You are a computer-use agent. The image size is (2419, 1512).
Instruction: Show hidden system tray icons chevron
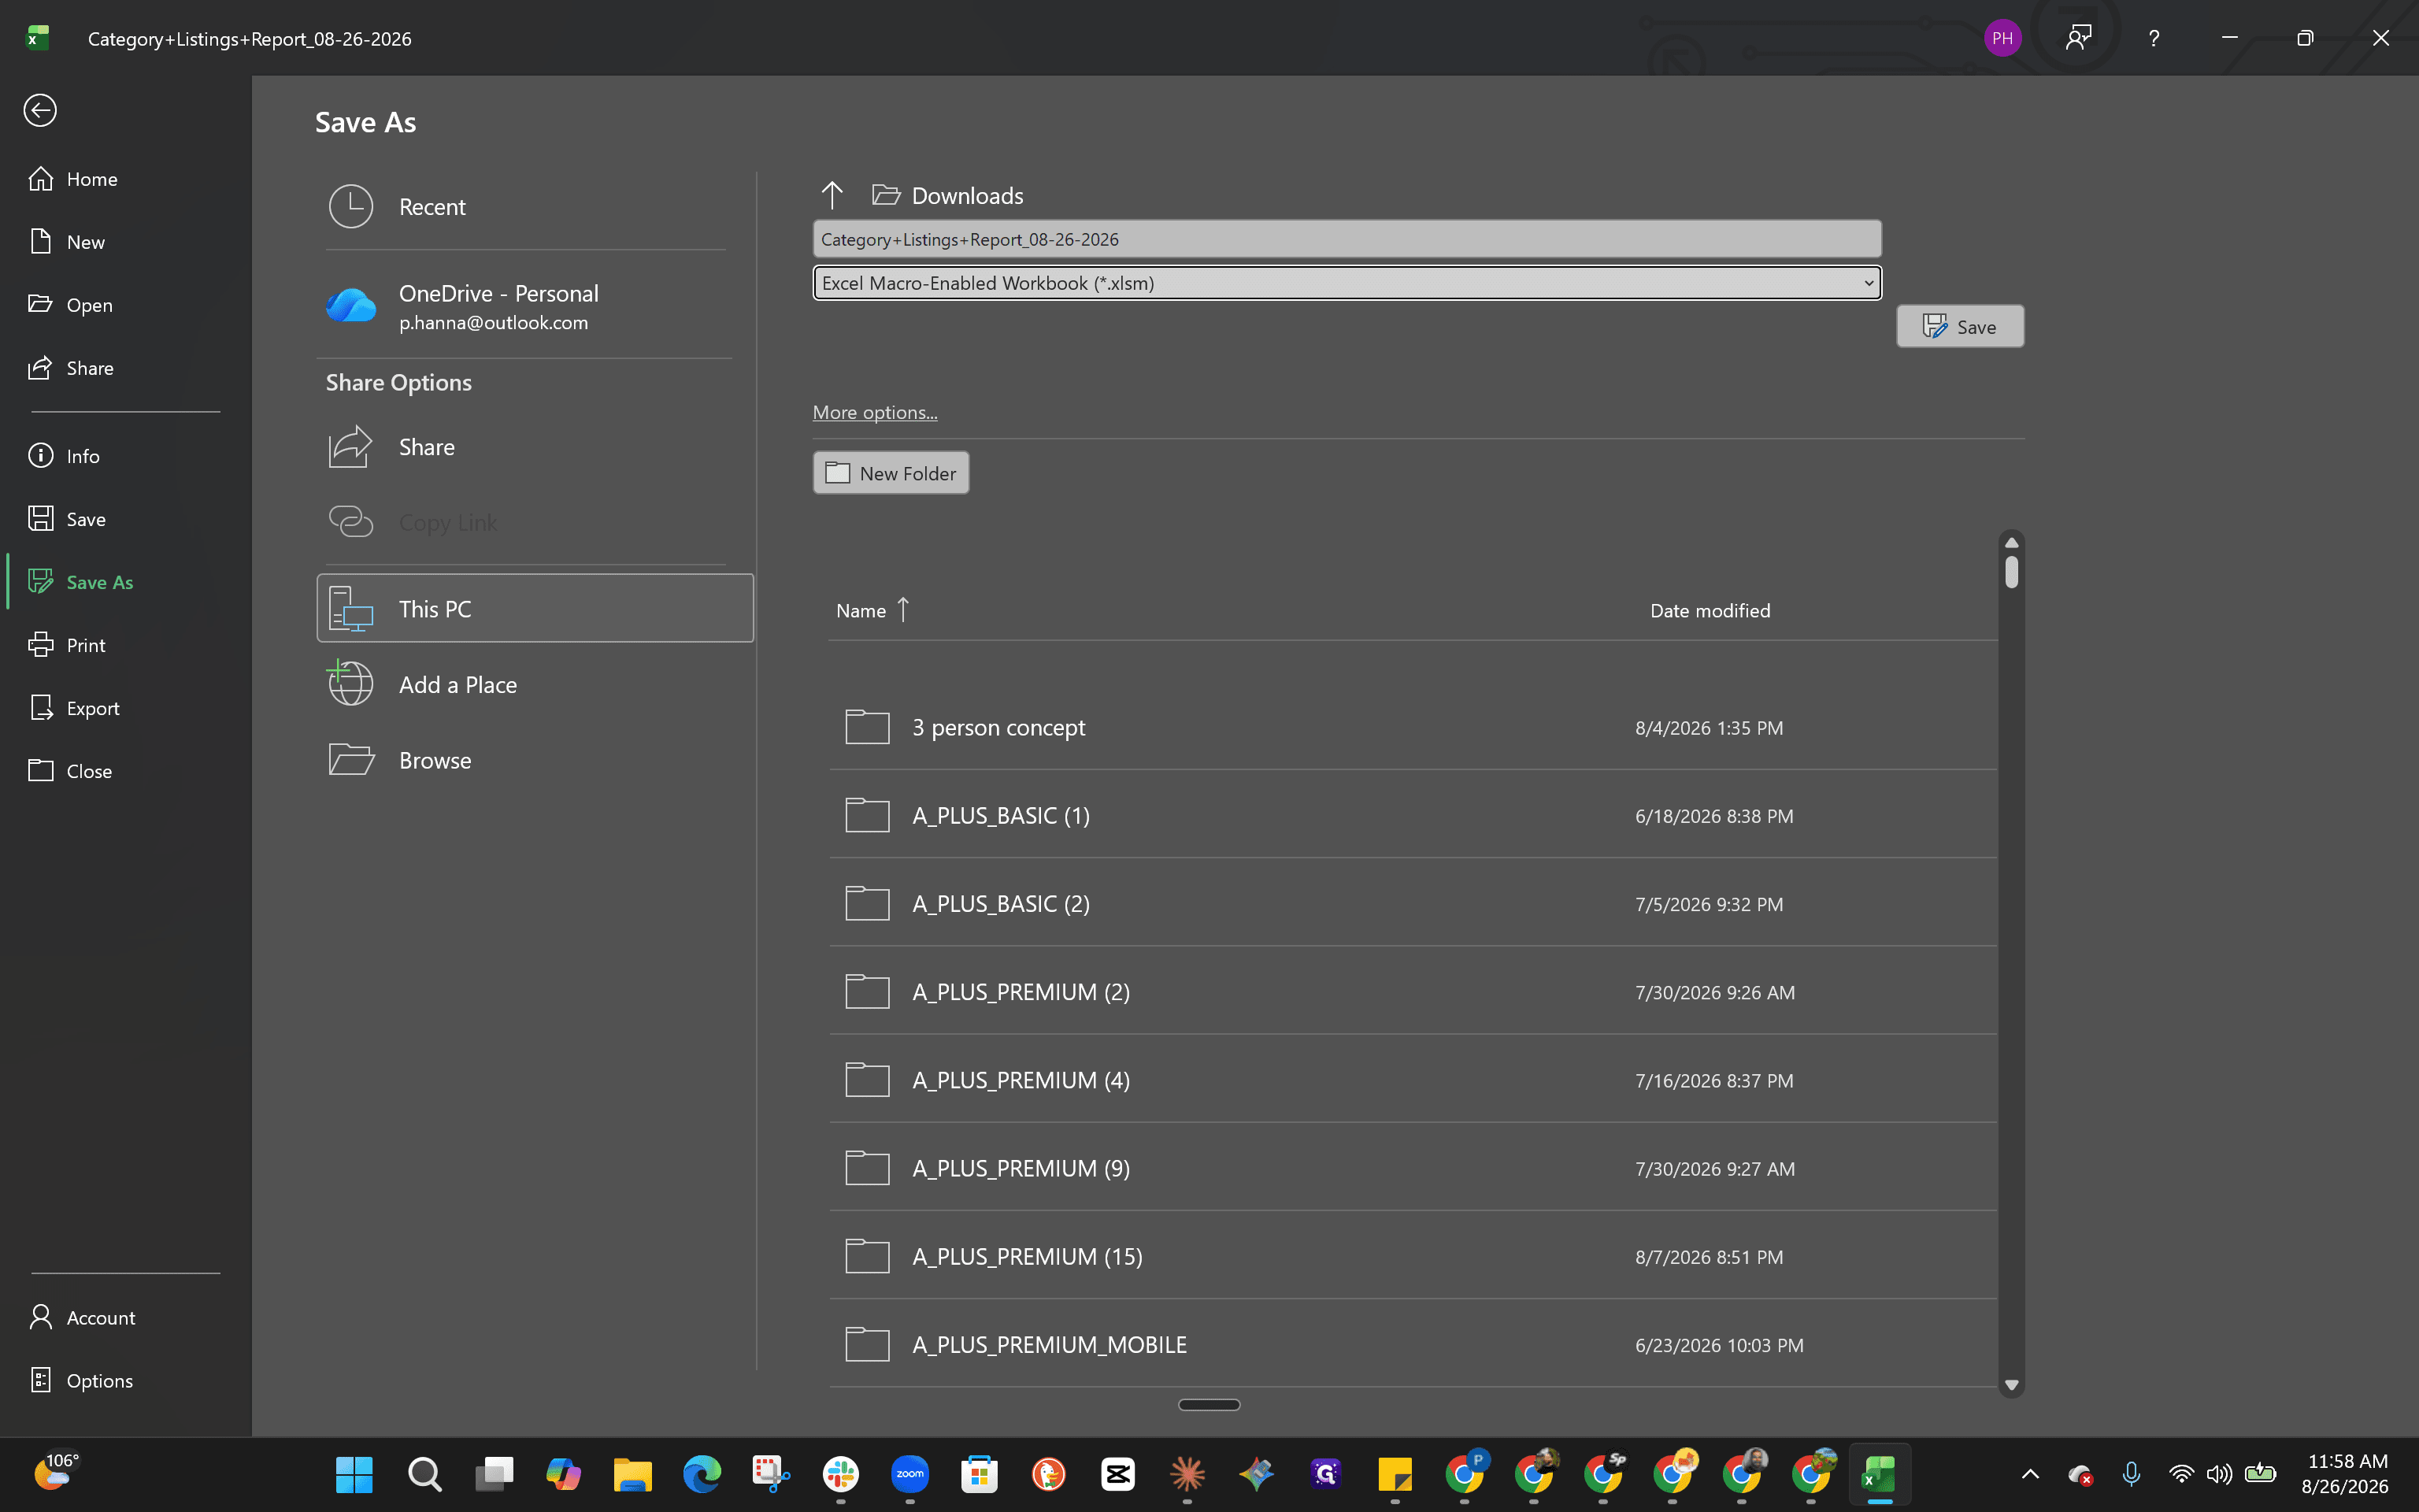(2030, 1474)
